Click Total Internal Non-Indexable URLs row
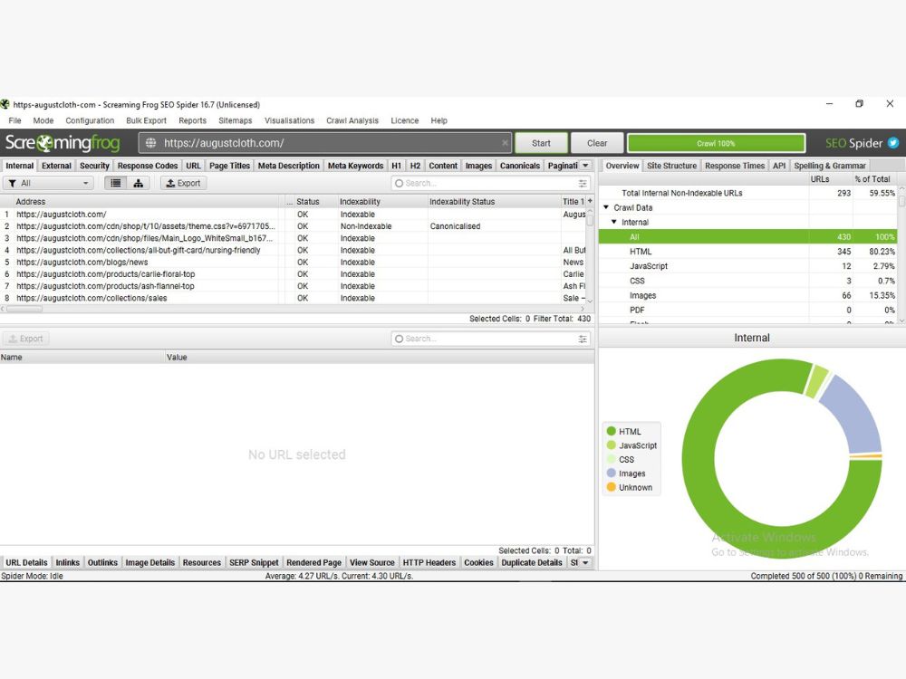Screen dimensions: 906x679 (x=747, y=193)
